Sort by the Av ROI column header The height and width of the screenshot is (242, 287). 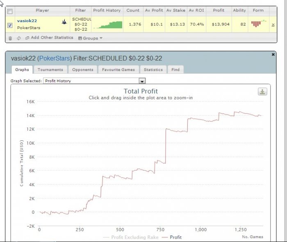(x=196, y=10)
